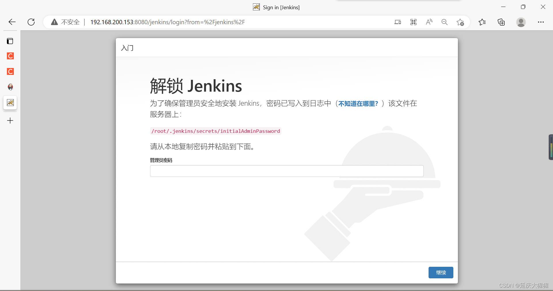Open the QR code generator icon

[413, 22]
